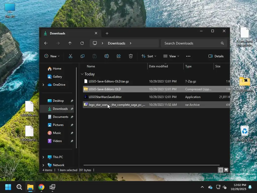The height and width of the screenshot is (193, 257).
Task: Click File Explorer taskbar icon
Action: (x=30, y=187)
